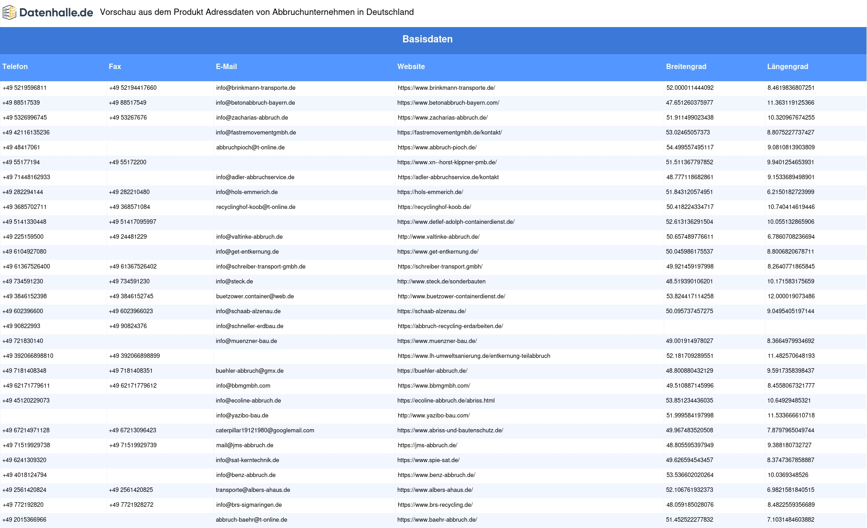This screenshot has height=528, width=867.
Task: Select longitude value 10.0369348526
Action: [x=788, y=475]
